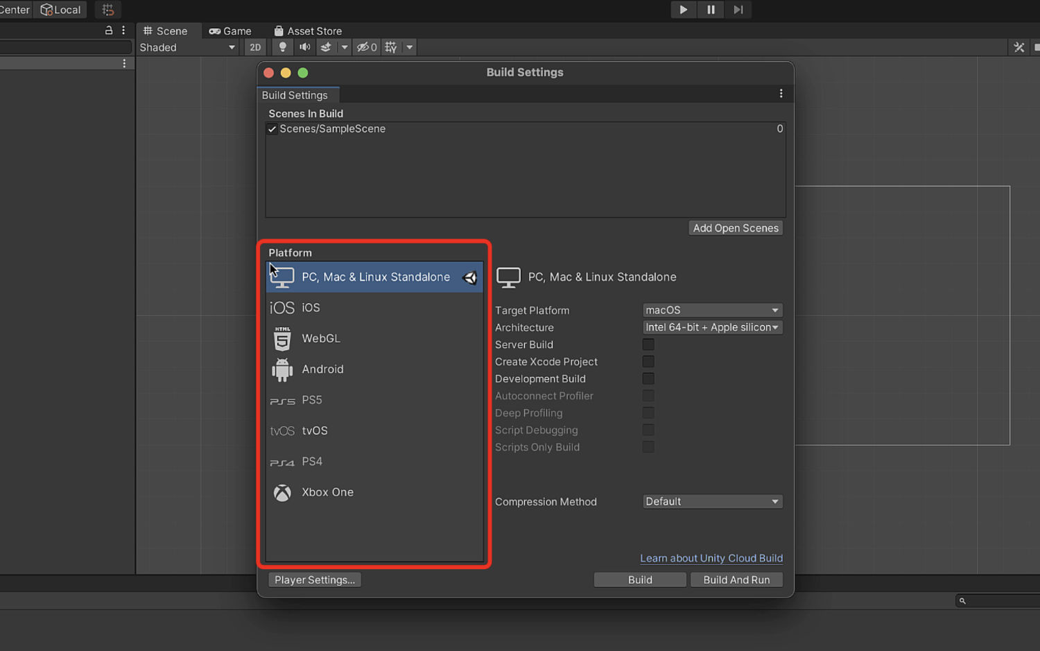Click the tvOS logo icon

282,431
